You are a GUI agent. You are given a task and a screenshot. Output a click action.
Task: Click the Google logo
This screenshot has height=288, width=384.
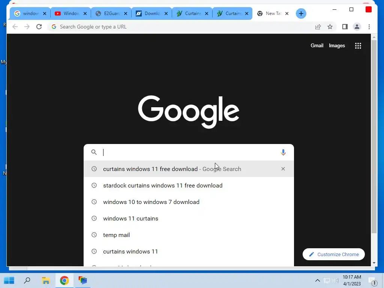pyautogui.click(x=189, y=111)
